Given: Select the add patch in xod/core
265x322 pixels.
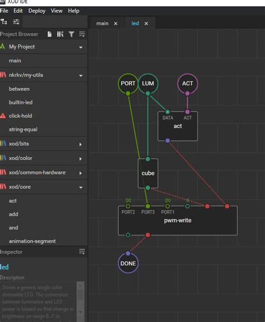Looking at the screenshot, I should click(44, 214).
